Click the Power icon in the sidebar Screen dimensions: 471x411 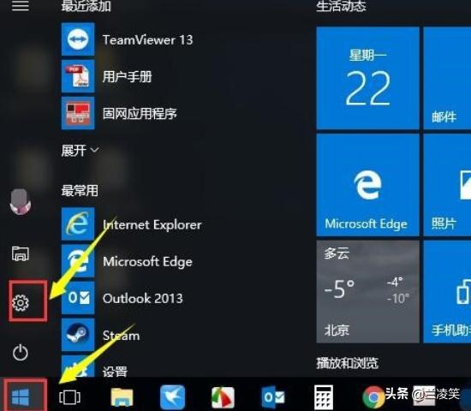pos(21,352)
